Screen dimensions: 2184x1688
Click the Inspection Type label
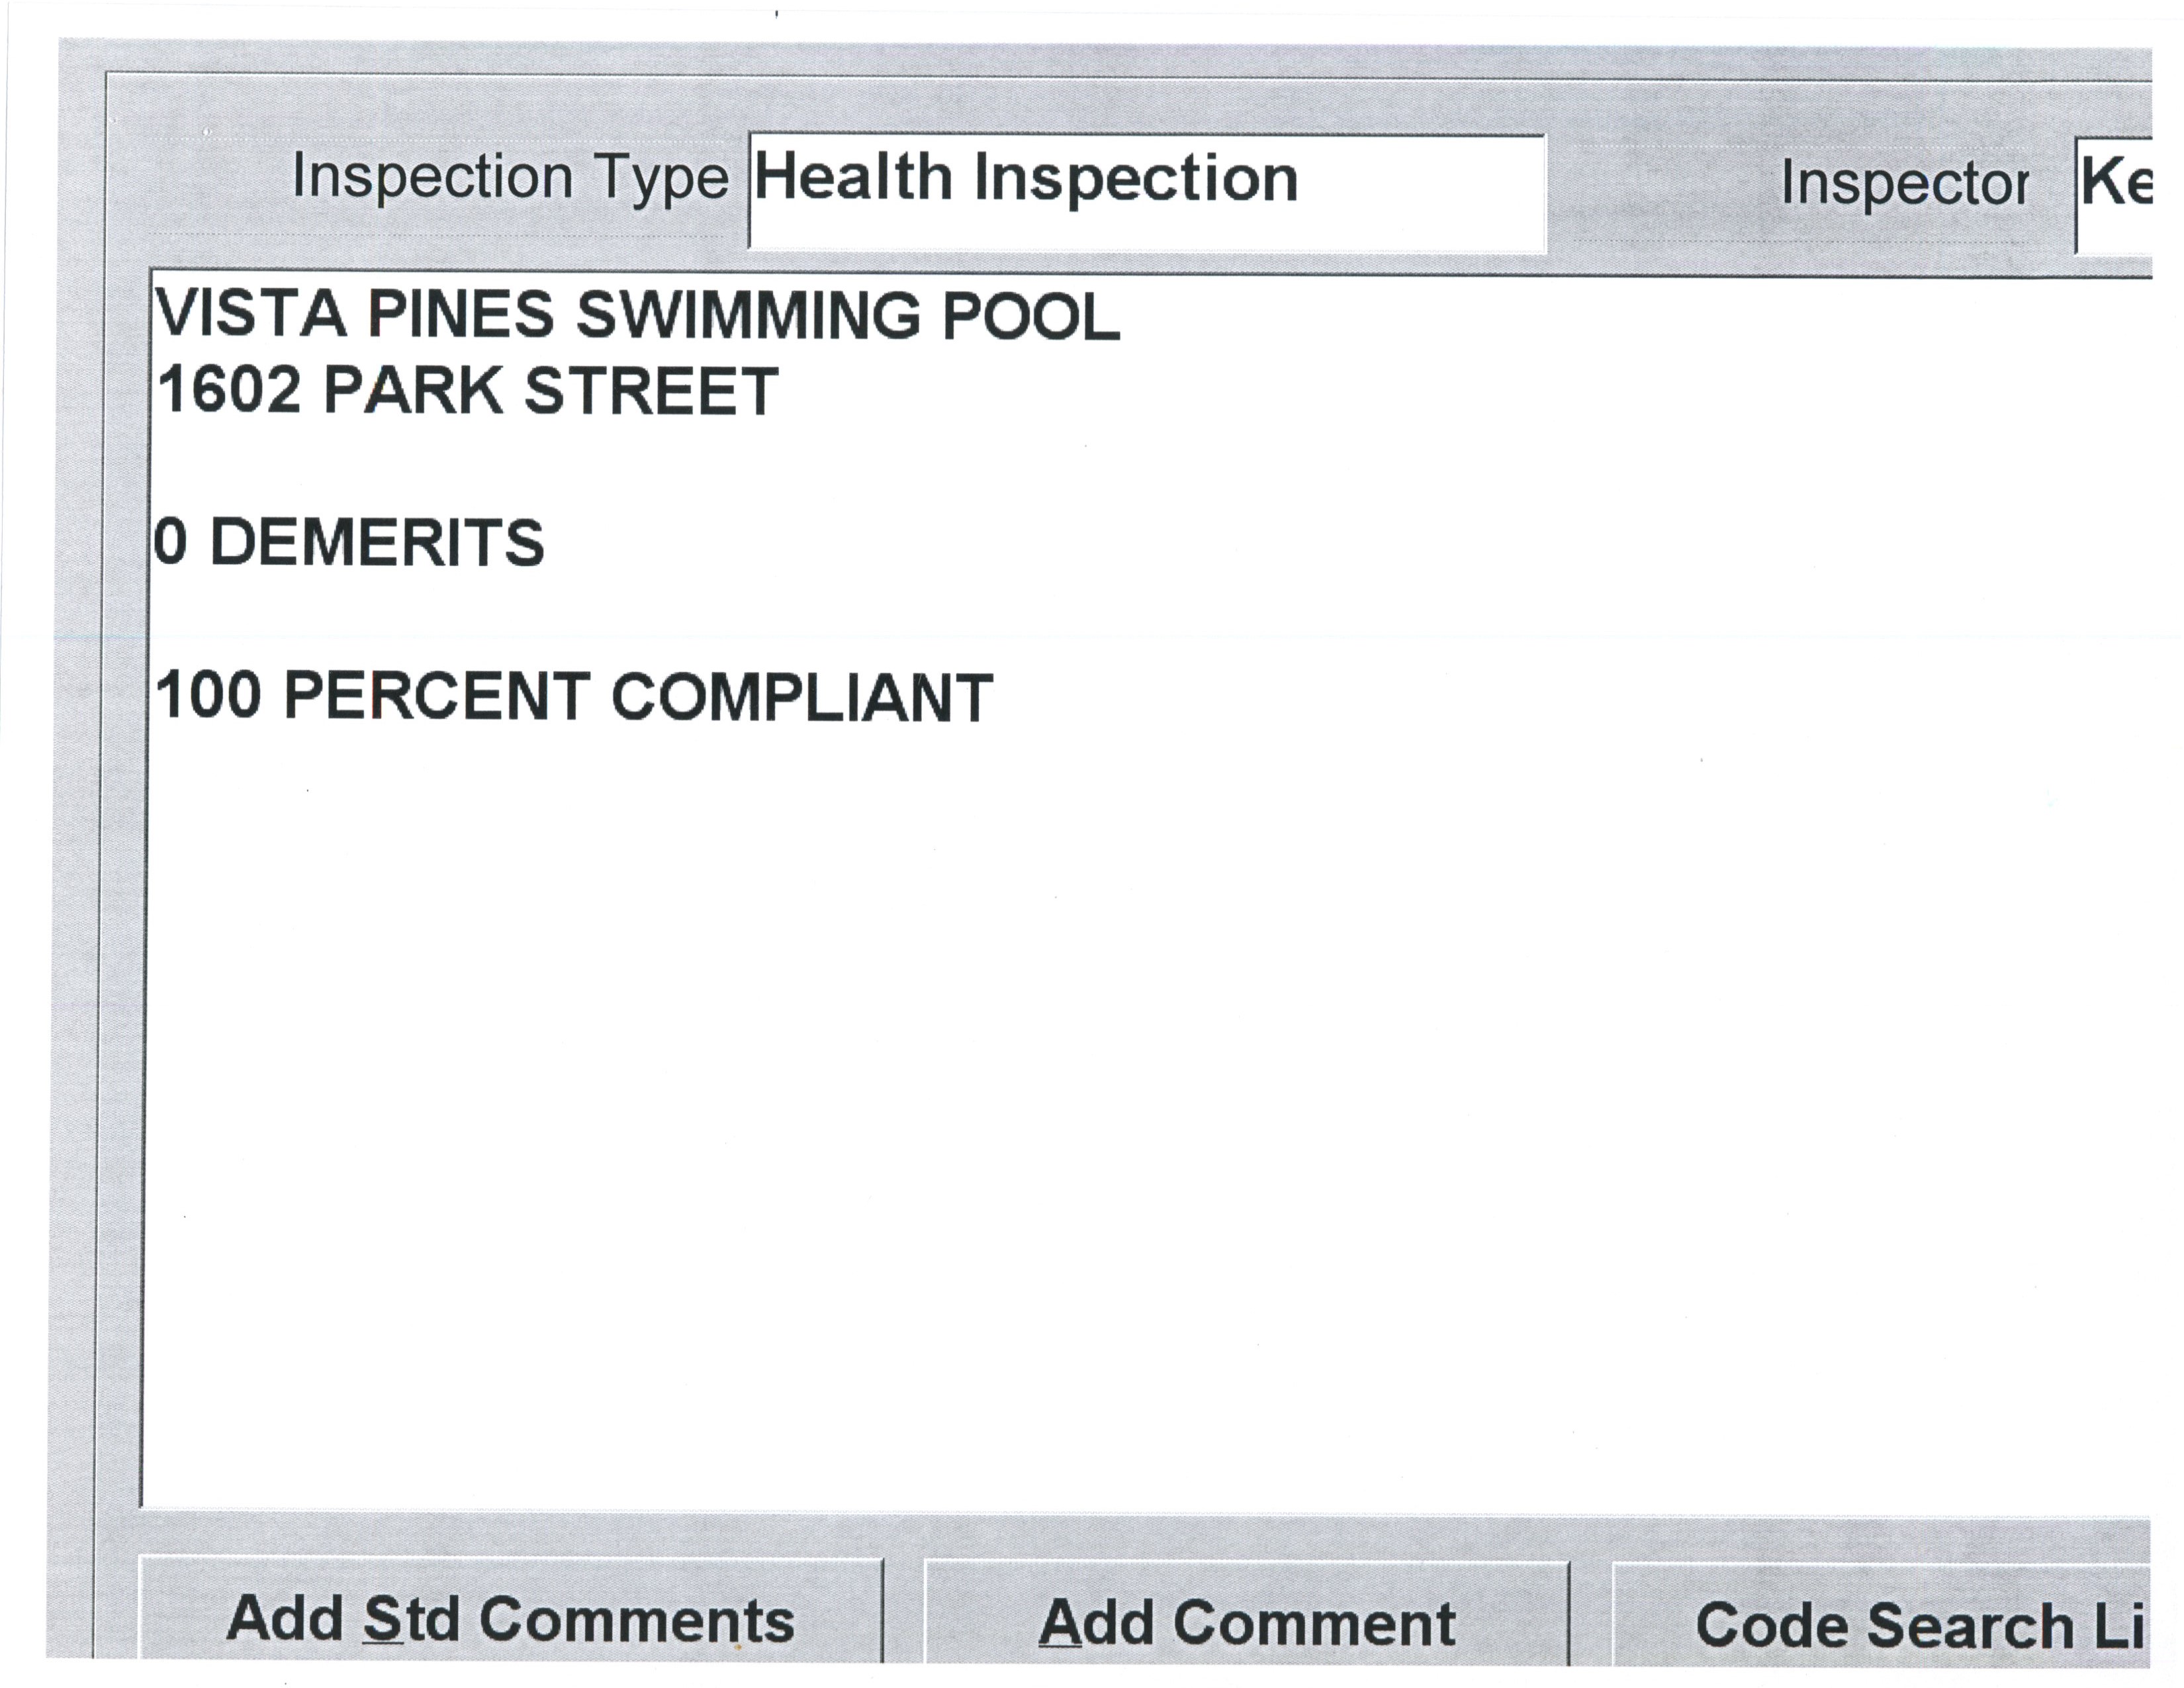coord(510,178)
